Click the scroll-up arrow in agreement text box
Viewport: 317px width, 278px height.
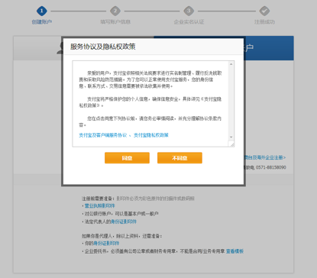pyautogui.click(x=231, y=64)
